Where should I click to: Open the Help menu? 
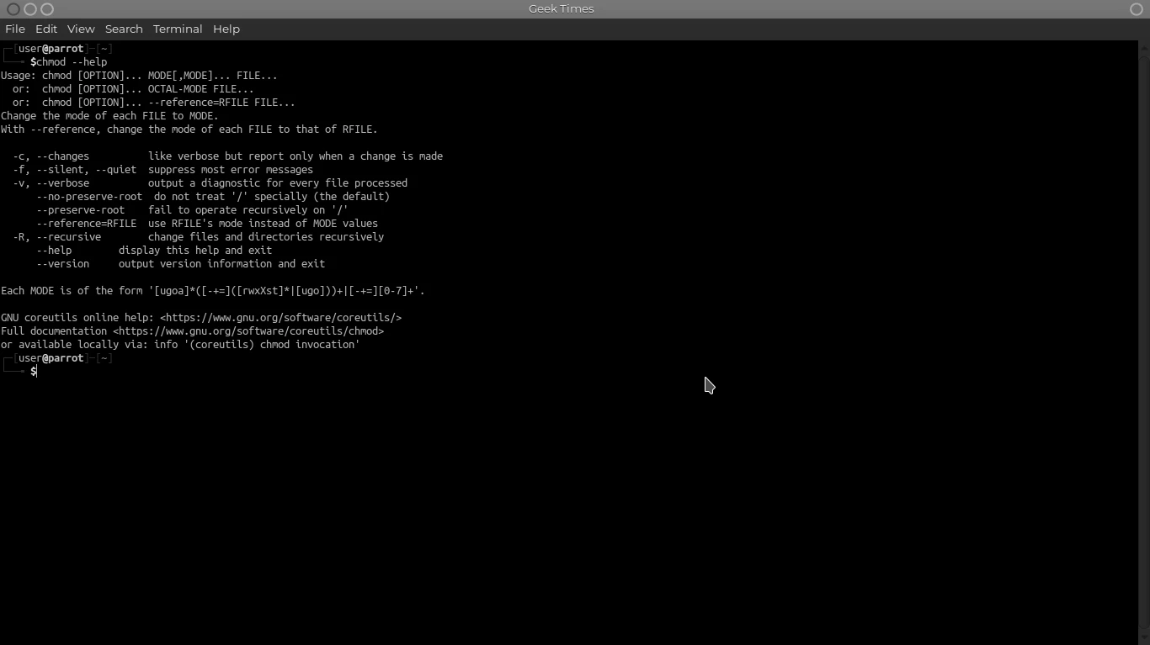[226, 29]
